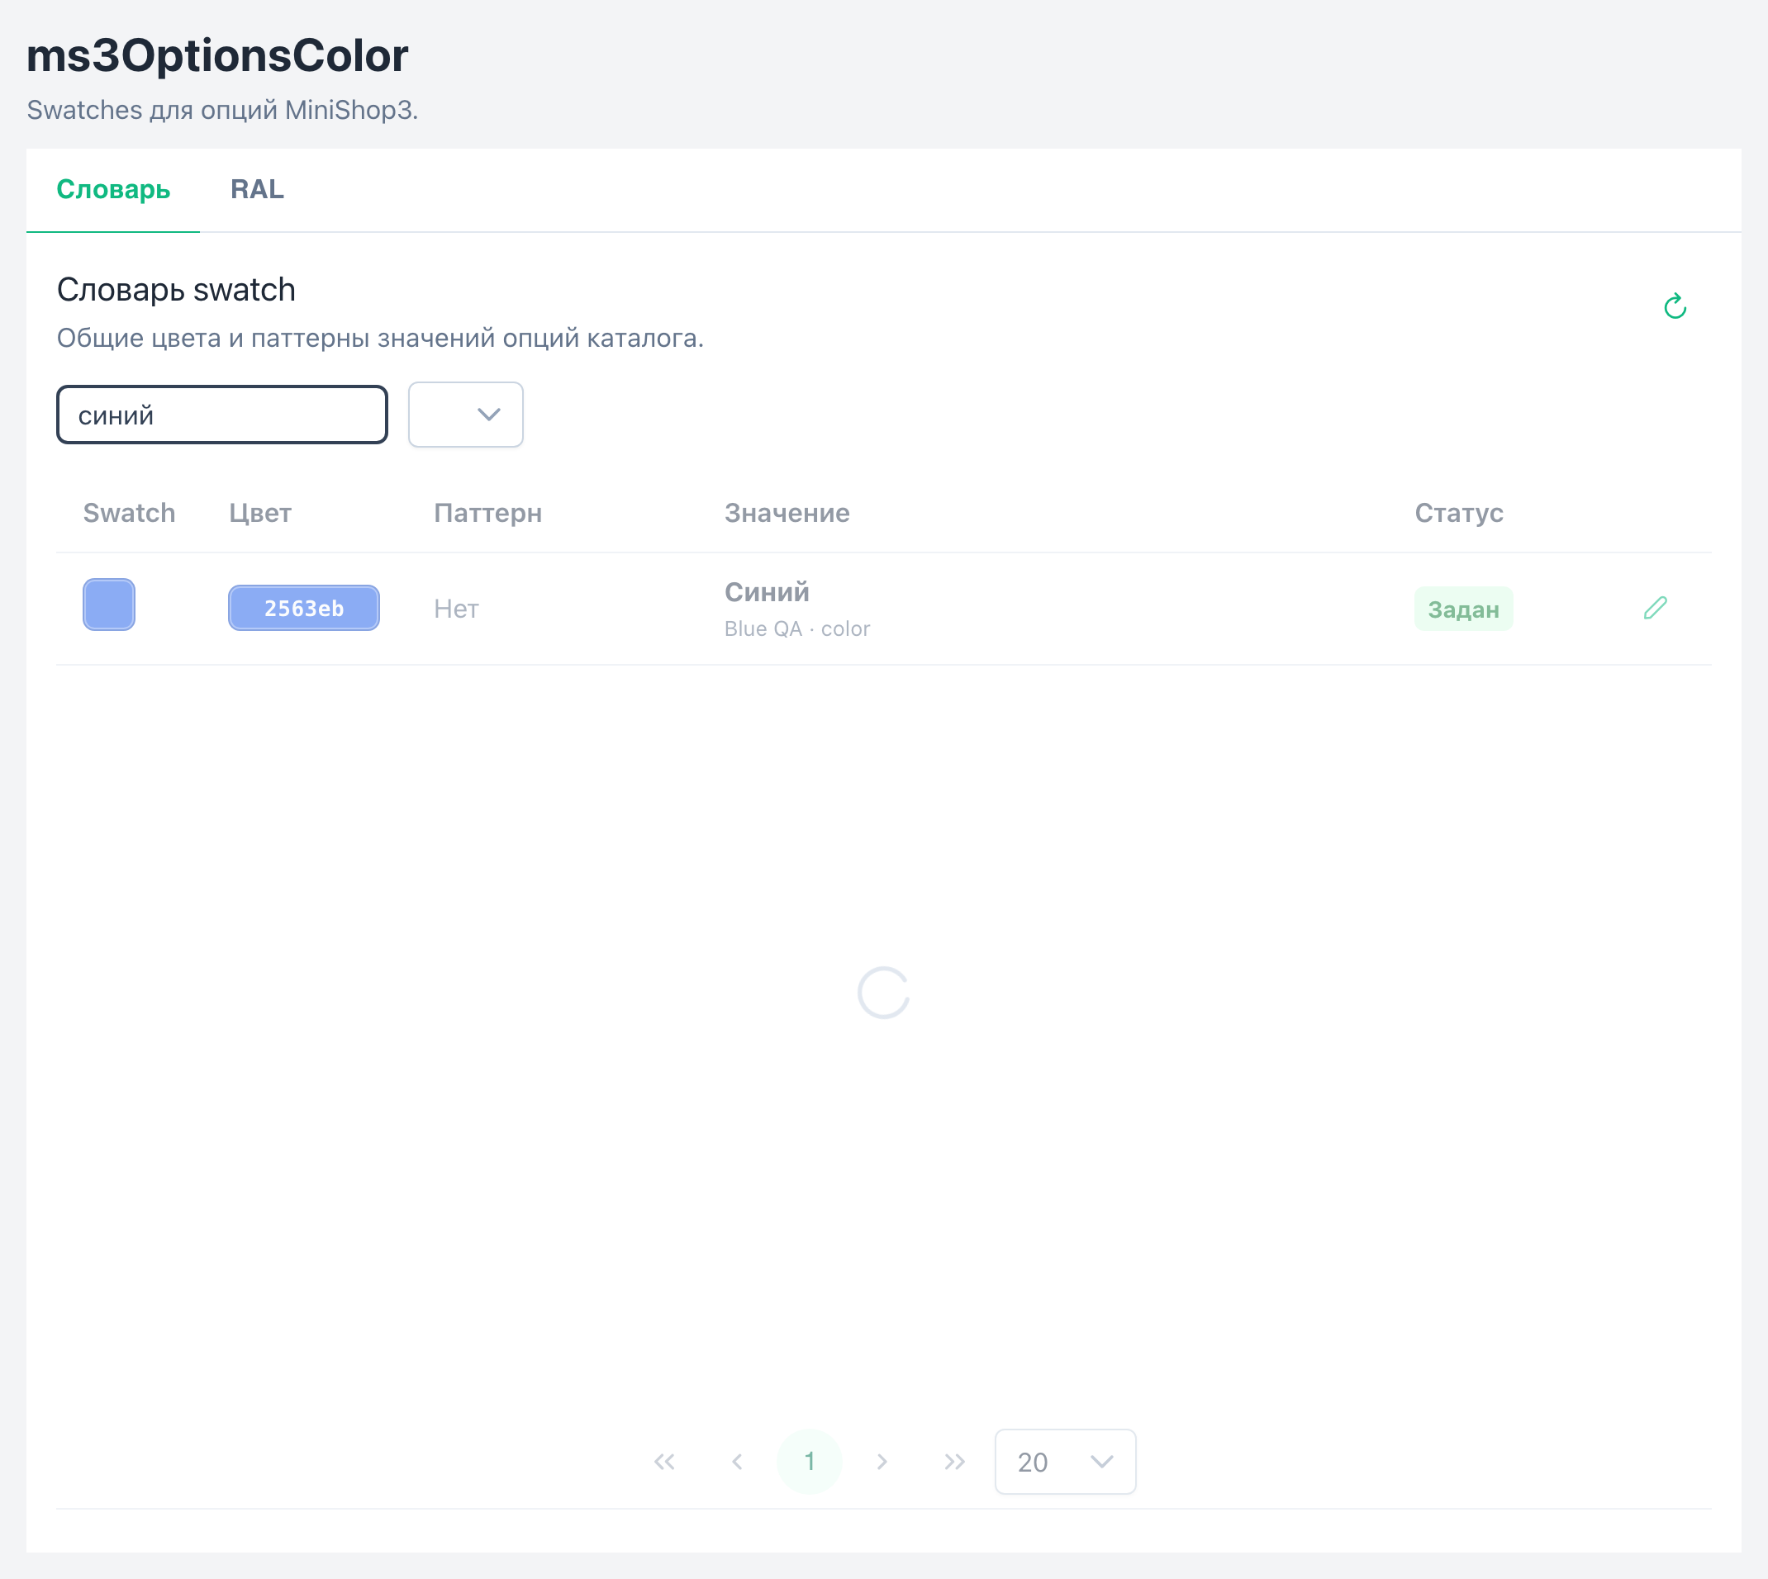Click the Swatch column header
Screen dimensions: 1768x1579
(130, 513)
